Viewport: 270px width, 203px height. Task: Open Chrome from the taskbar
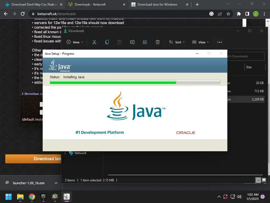[32, 197]
